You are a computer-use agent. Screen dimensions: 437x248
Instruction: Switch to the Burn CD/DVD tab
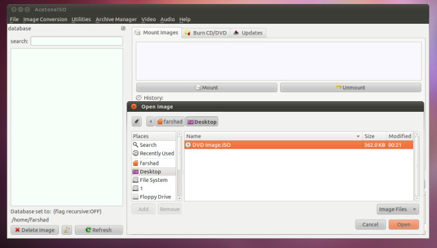coord(206,33)
